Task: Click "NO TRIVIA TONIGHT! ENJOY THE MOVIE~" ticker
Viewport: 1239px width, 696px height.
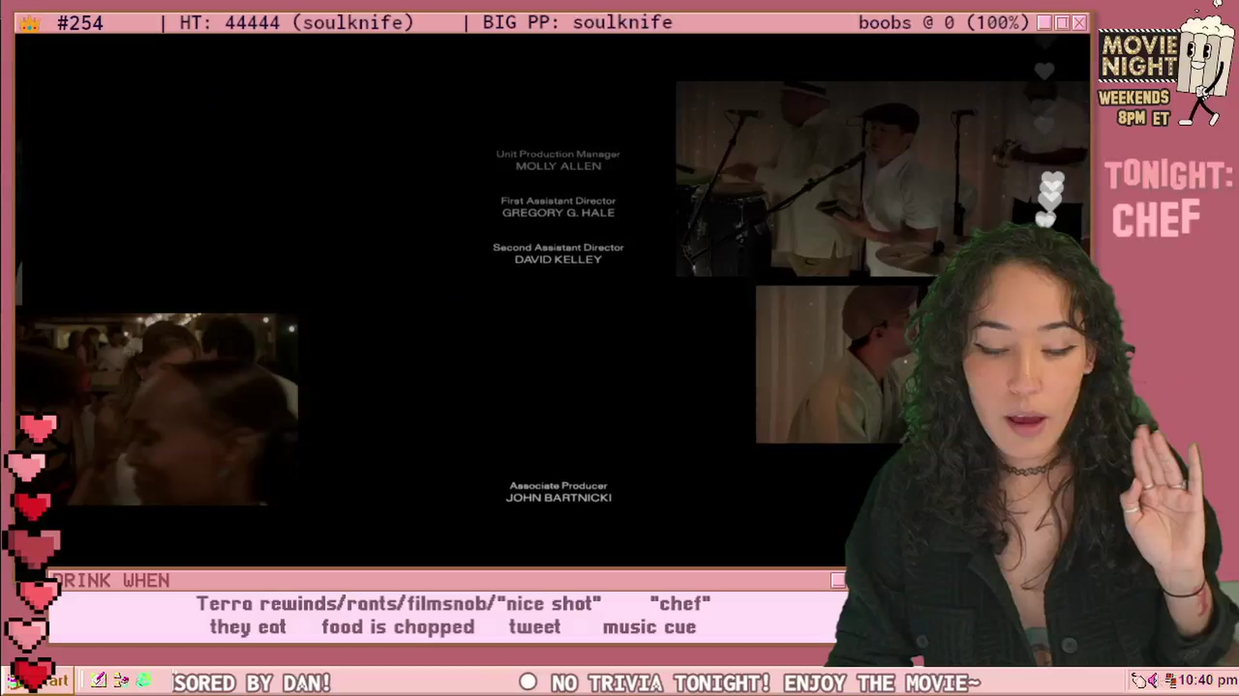Action: 765,682
